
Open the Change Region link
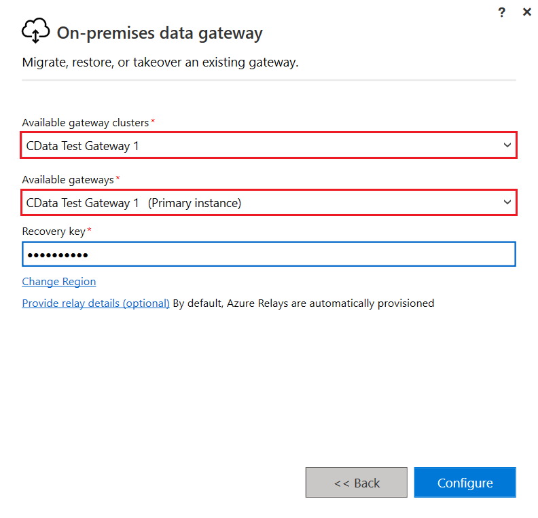(x=59, y=282)
